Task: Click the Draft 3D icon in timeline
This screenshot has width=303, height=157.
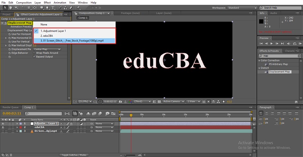Action: [81, 114]
